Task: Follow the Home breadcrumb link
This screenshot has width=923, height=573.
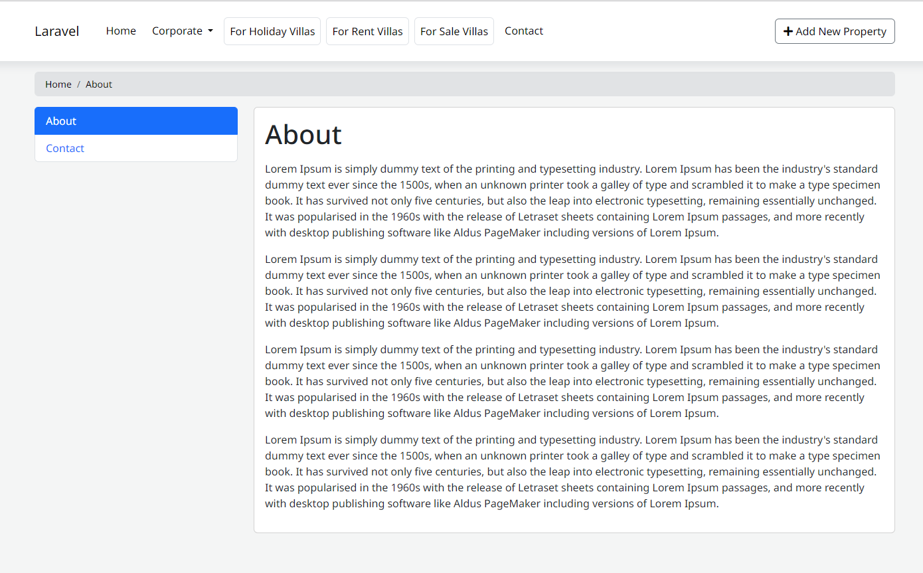Action: [x=58, y=84]
